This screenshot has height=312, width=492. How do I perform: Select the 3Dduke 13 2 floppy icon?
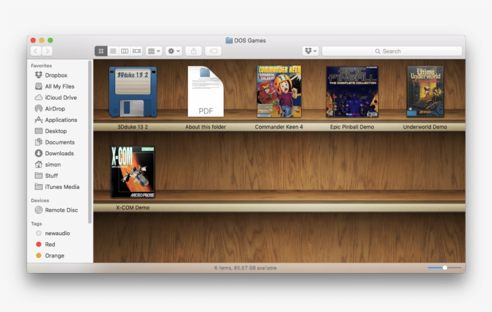point(133,92)
